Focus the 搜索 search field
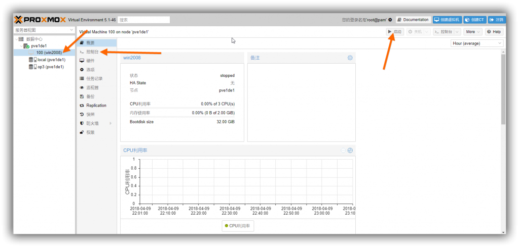Image resolution: width=519 pixels, height=247 pixels. (x=143, y=20)
